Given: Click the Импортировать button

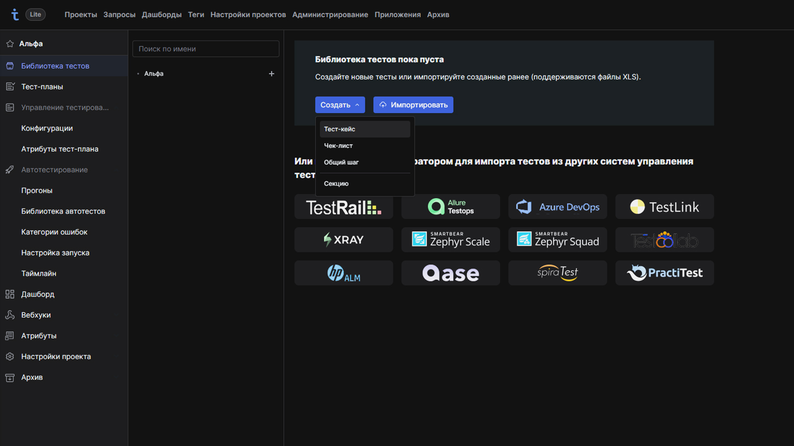Looking at the screenshot, I should click(x=413, y=105).
